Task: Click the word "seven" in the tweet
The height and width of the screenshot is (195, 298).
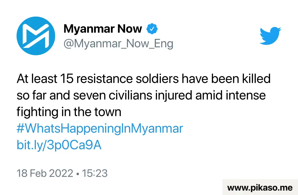Action: click(89, 96)
